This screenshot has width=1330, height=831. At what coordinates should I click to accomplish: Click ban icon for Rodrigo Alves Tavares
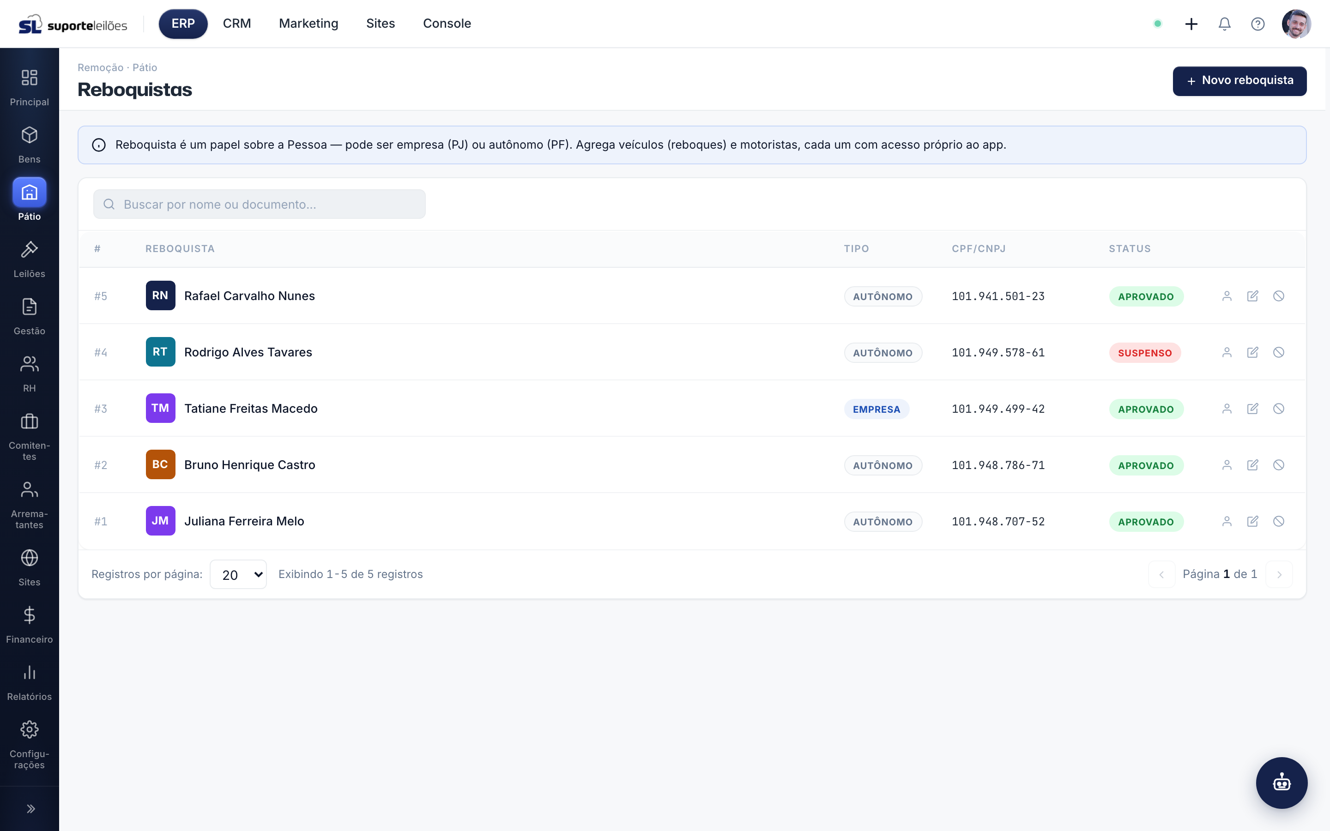1279,352
